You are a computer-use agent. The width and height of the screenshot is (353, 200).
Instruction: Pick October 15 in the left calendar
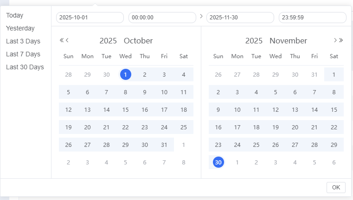[x=125, y=109]
